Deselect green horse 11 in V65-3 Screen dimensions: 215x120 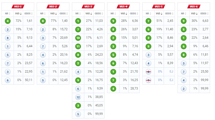pyautogui.click(x=78, y=46)
